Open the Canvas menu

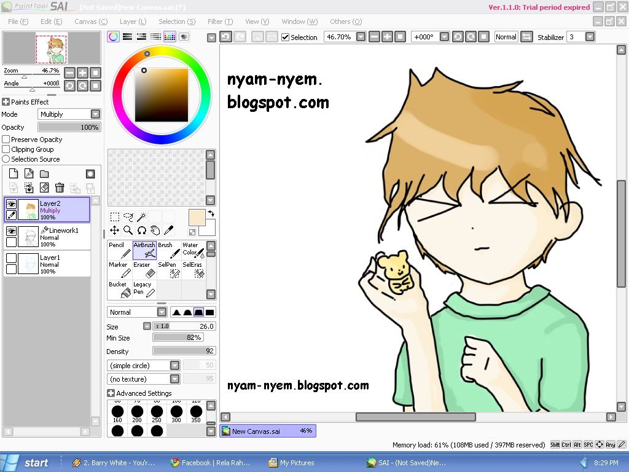coord(91,22)
